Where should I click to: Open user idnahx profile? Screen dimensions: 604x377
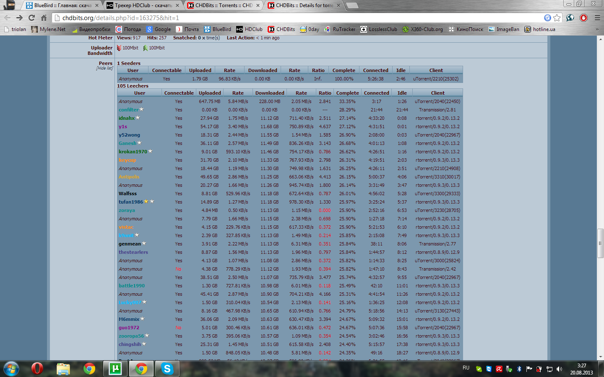coord(127,118)
